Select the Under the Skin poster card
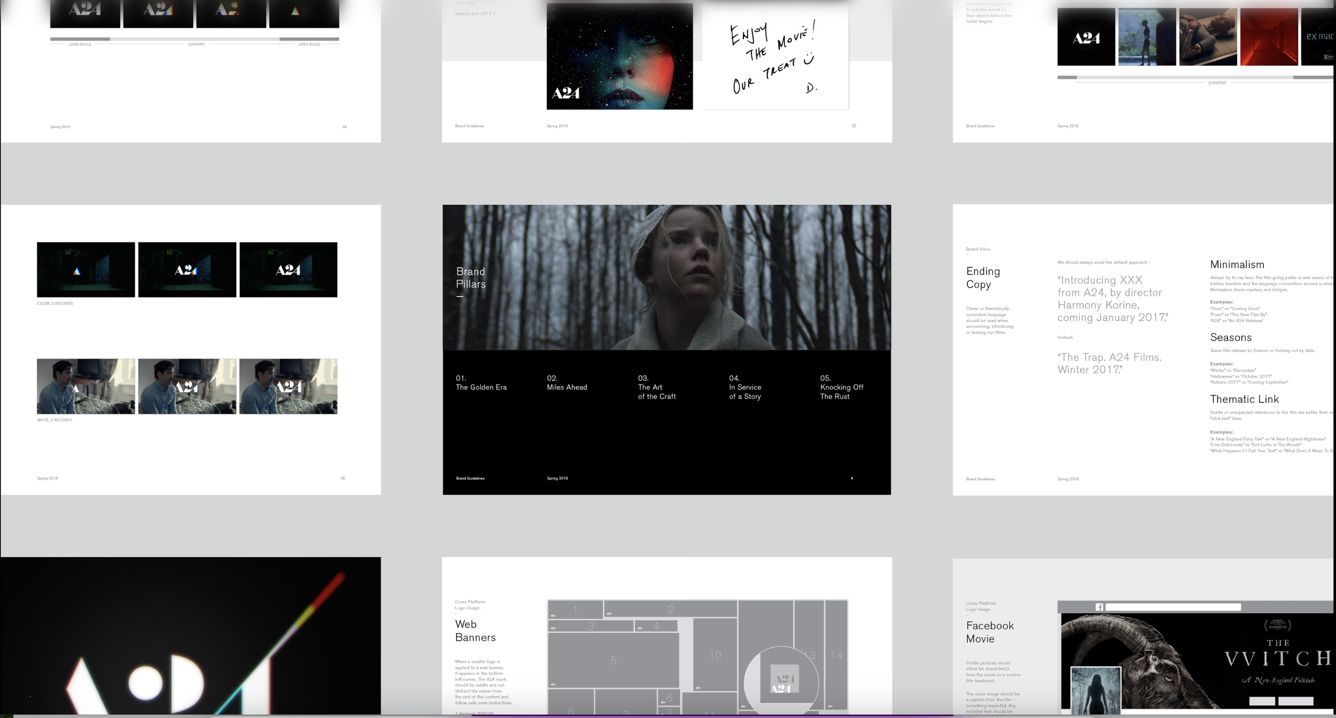This screenshot has width=1336, height=718. point(619,56)
